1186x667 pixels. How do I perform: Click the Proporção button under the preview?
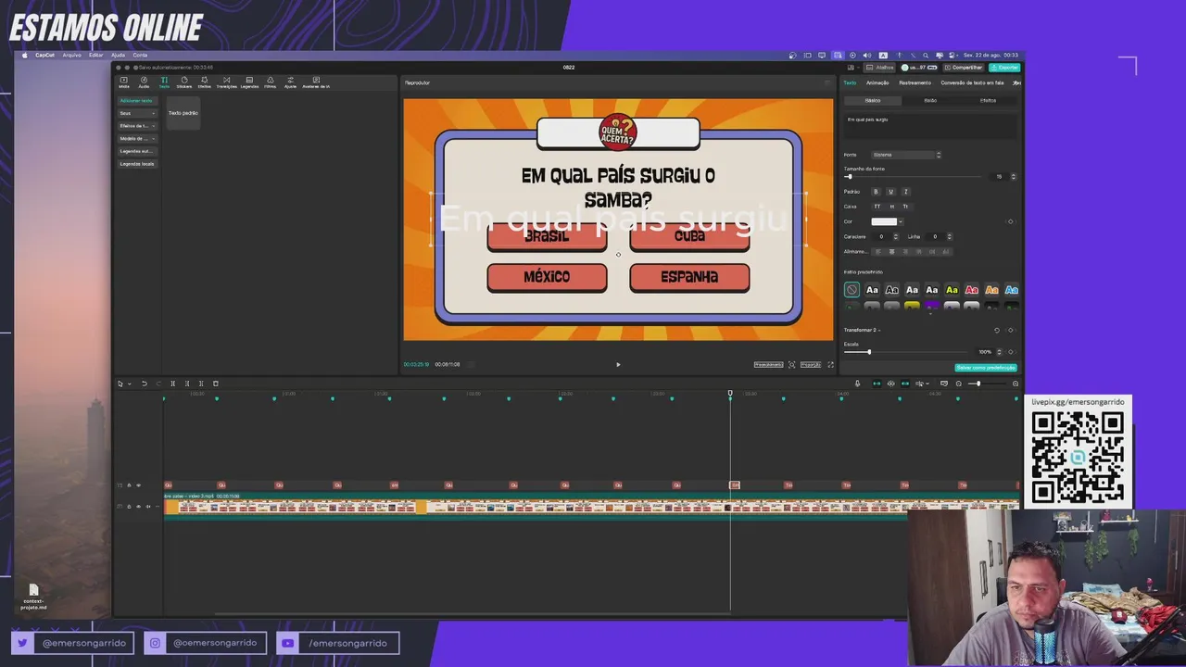pyautogui.click(x=811, y=364)
